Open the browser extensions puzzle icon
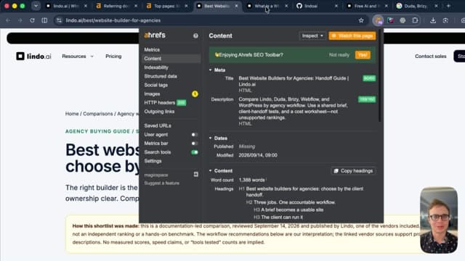This screenshot has width=465, height=261. 415,20
